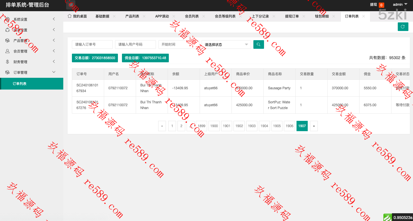Click the 提现 notification badge
This screenshot has width=413, height=221.
click(x=381, y=5)
